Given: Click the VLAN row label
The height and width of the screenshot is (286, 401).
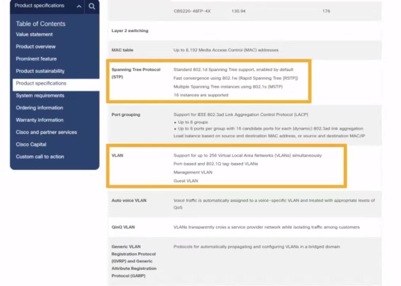Looking at the screenshot, I should pos(118,155).
